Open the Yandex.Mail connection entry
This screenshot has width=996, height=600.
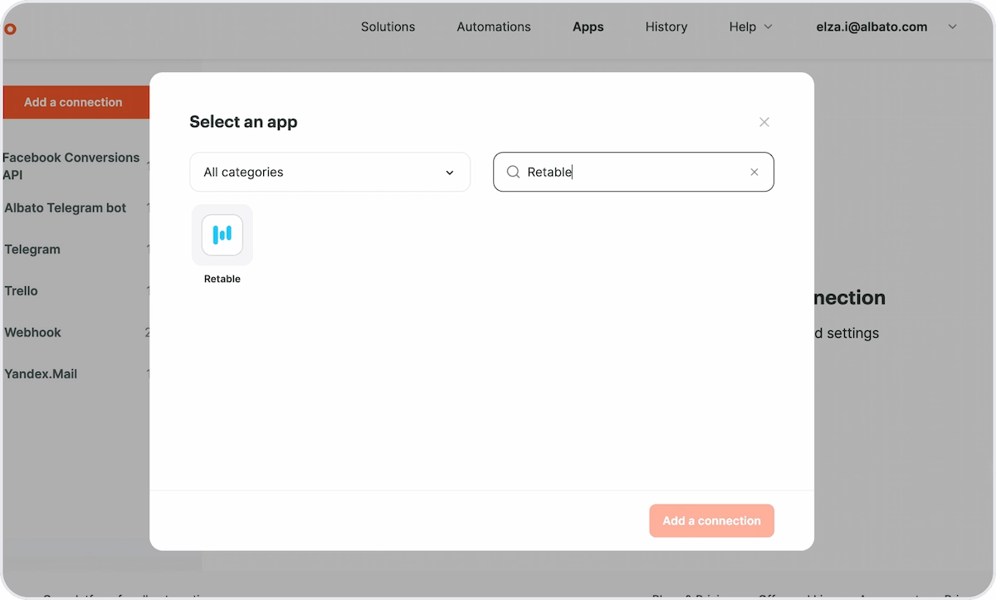click(40, 374)
